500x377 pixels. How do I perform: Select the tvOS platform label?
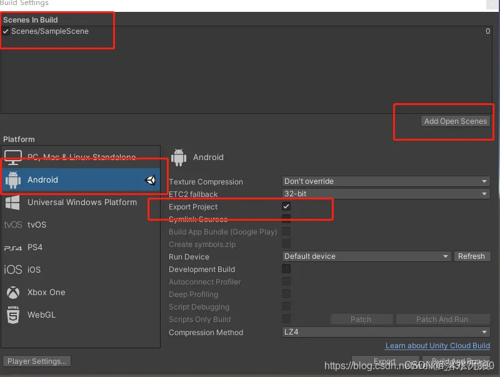pos(37,225)
